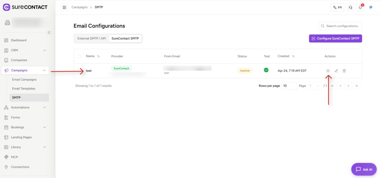Click Configure SureContact SMTP button
This screenshot has height=178, width=380.
(x=335, y=38)
